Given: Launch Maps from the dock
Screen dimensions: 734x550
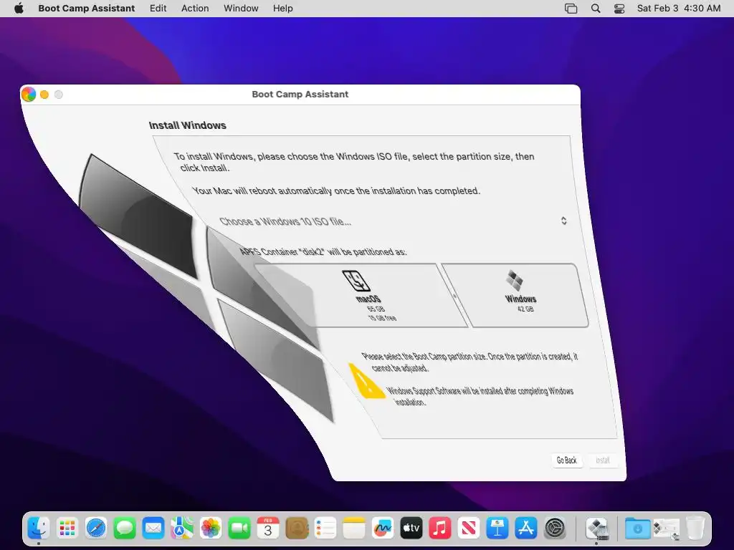Looking at the screenshot, I should [x=181, y=529].
